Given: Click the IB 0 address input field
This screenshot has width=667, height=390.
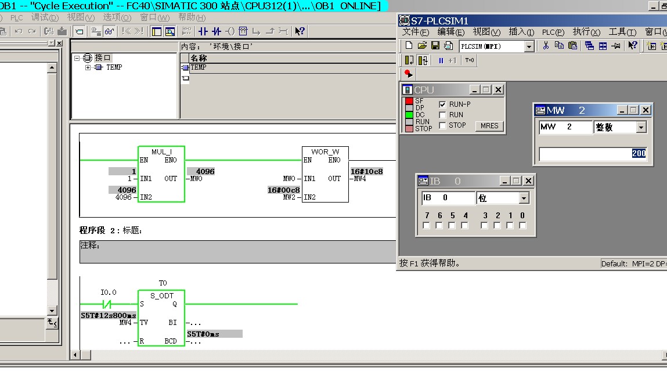Looking at the screenshot, I should (448, 198).
